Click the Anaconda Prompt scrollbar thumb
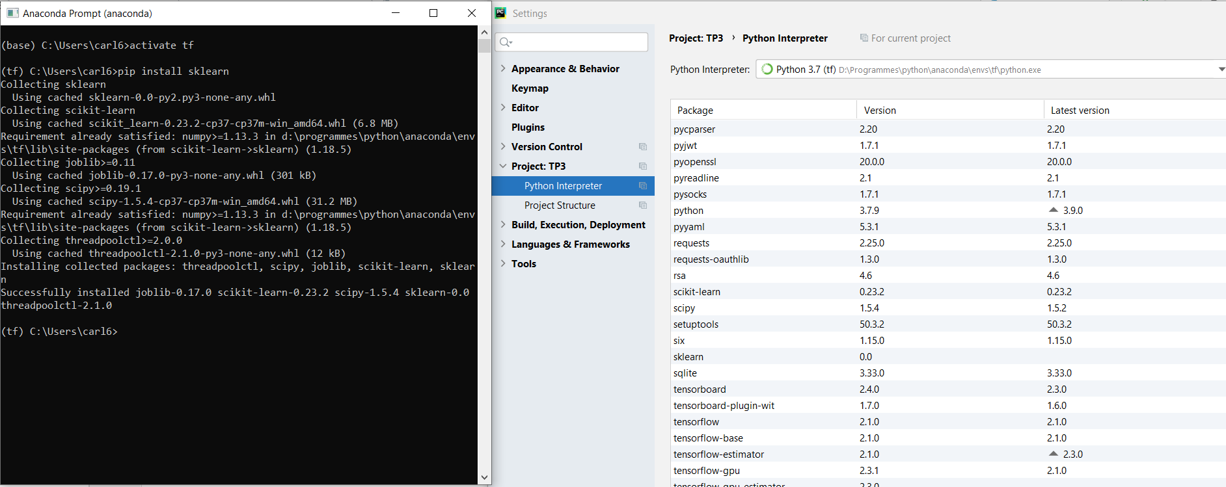The image size is (1226, 487). (x=484, y=46)
